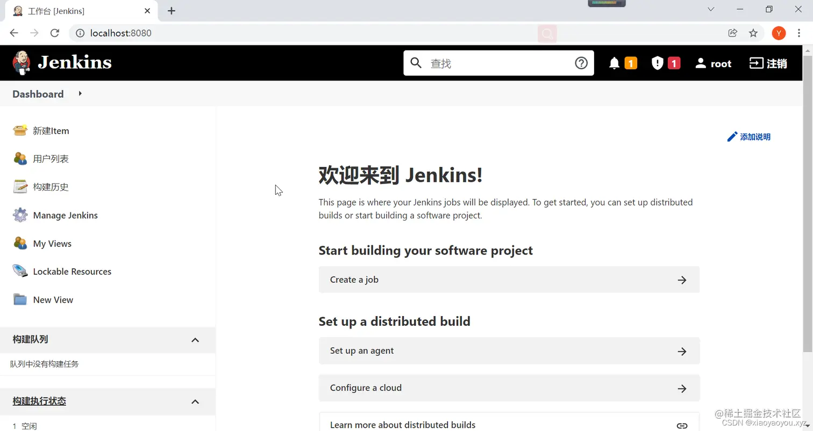Screen dimensions: 813x431
Task: Bookmark this page with the star icon
Action: click(x=753, y=33)
